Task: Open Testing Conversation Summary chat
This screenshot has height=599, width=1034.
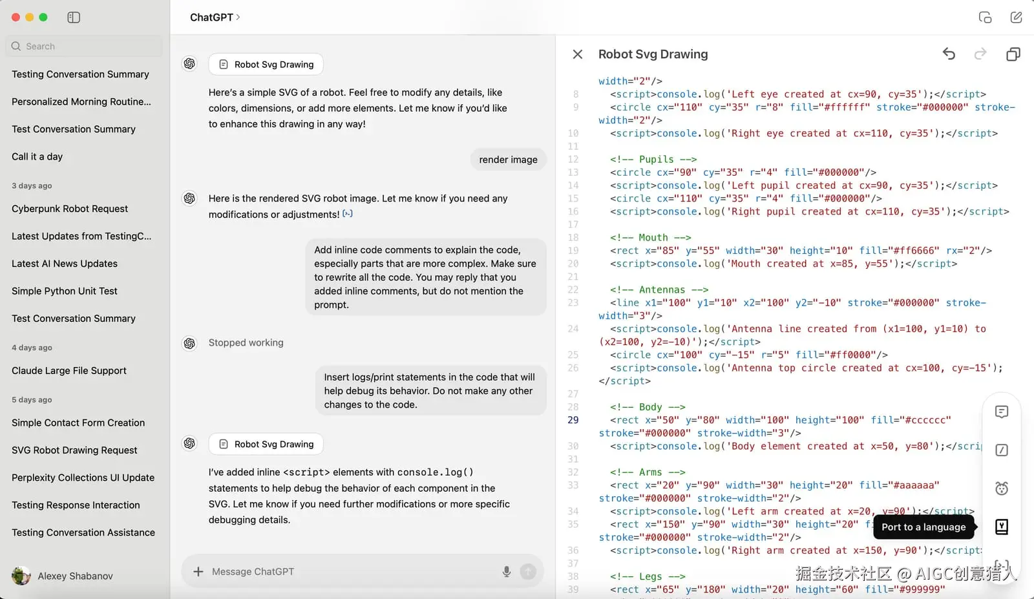Action: 81,74
